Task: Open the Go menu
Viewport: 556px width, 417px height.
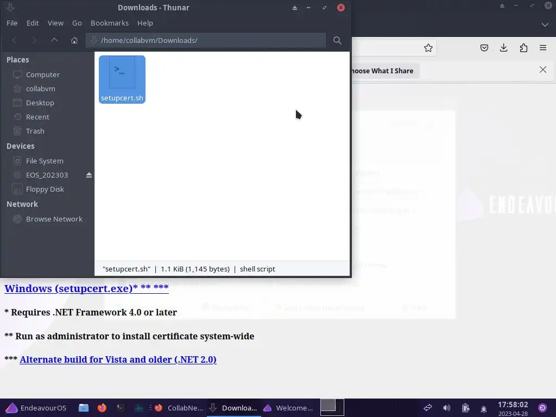Action: pyautogui.click(x=77, y=23)
